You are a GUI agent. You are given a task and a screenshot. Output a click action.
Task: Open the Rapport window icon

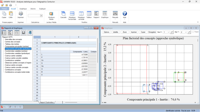point(96,13)
